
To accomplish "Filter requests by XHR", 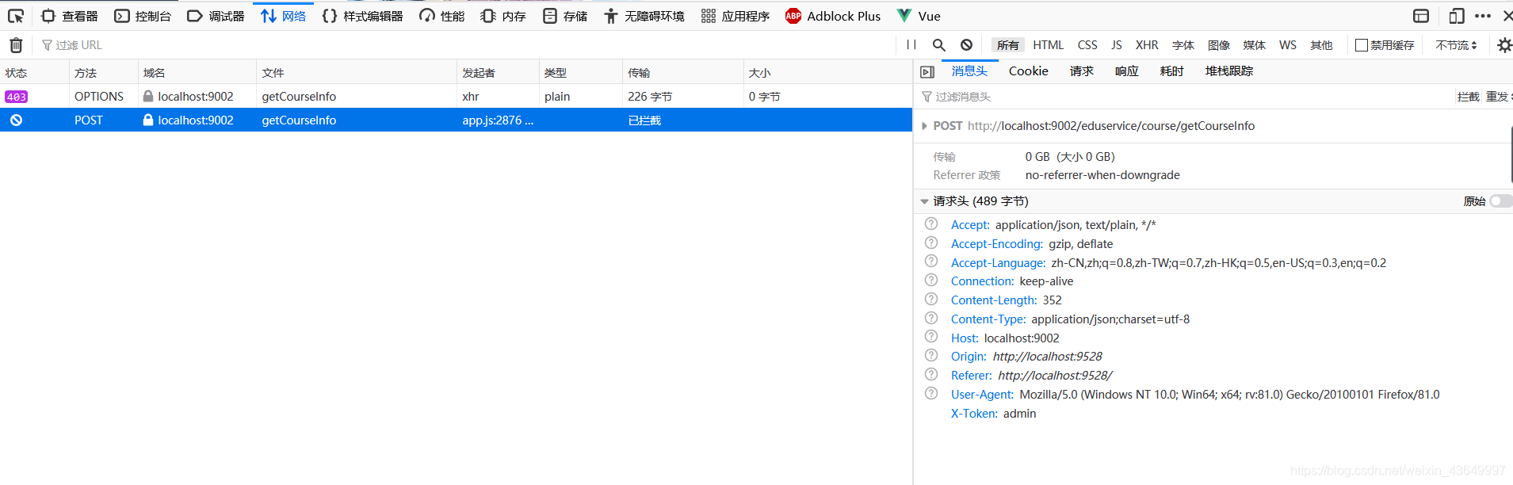I will click(x=1147, y=45).
